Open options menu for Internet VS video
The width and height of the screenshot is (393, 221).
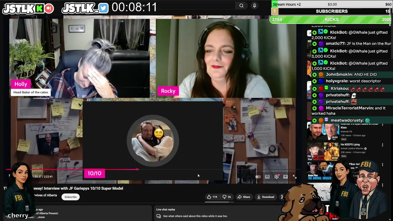pyautogui.click(x=383, y=124)
